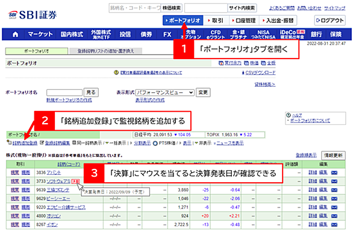Open the 登録銘柄編集 link

click(x=57, y=143)
